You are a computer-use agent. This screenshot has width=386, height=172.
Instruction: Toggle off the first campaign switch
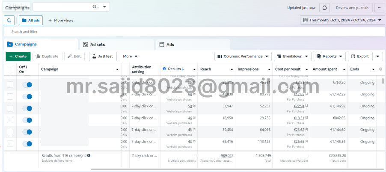tap(27, 85)
